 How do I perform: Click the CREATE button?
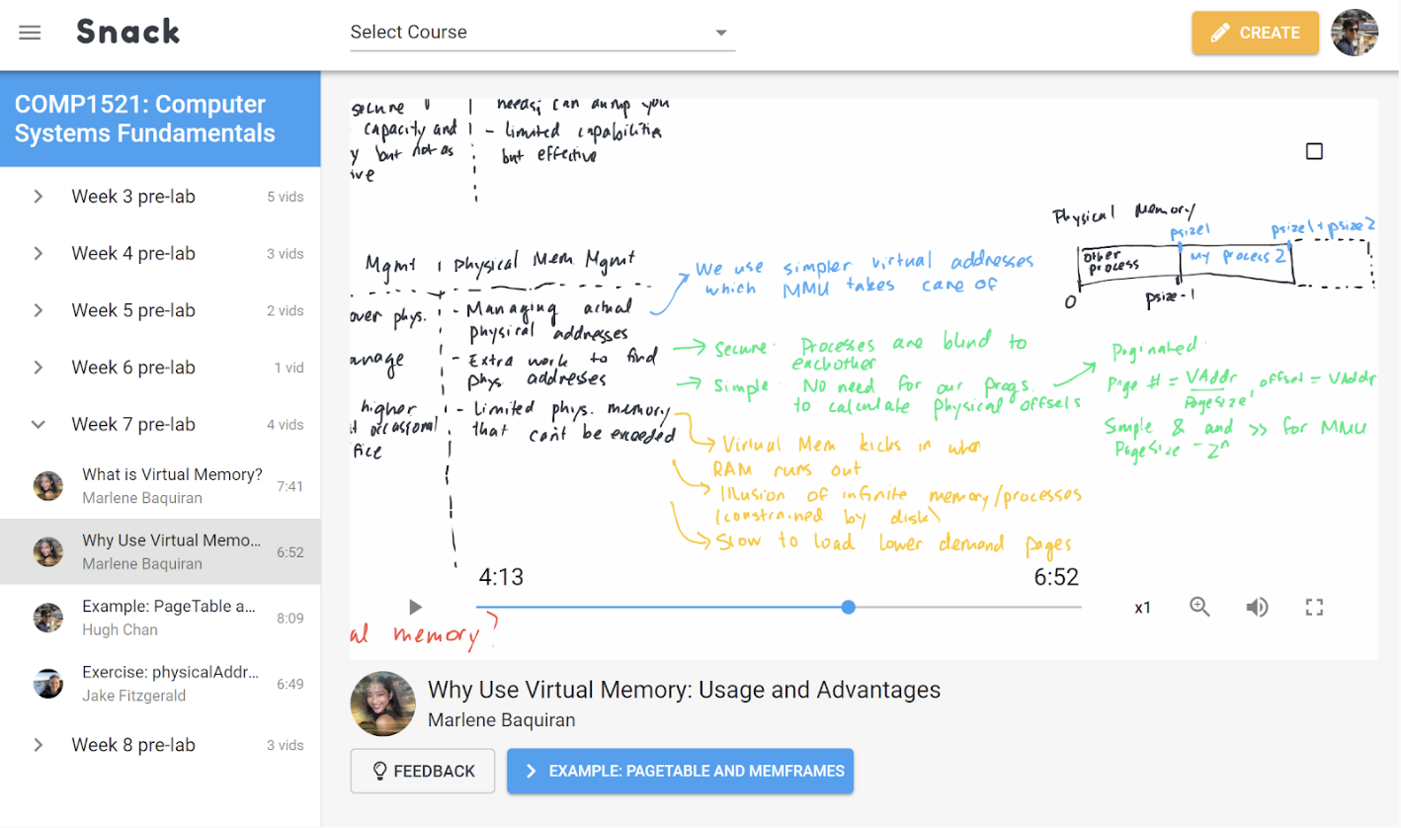click(1255, 32)
